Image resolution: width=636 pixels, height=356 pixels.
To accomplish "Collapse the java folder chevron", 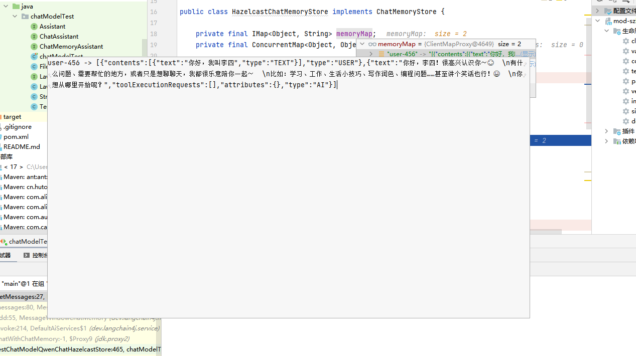I will point(6,7).
